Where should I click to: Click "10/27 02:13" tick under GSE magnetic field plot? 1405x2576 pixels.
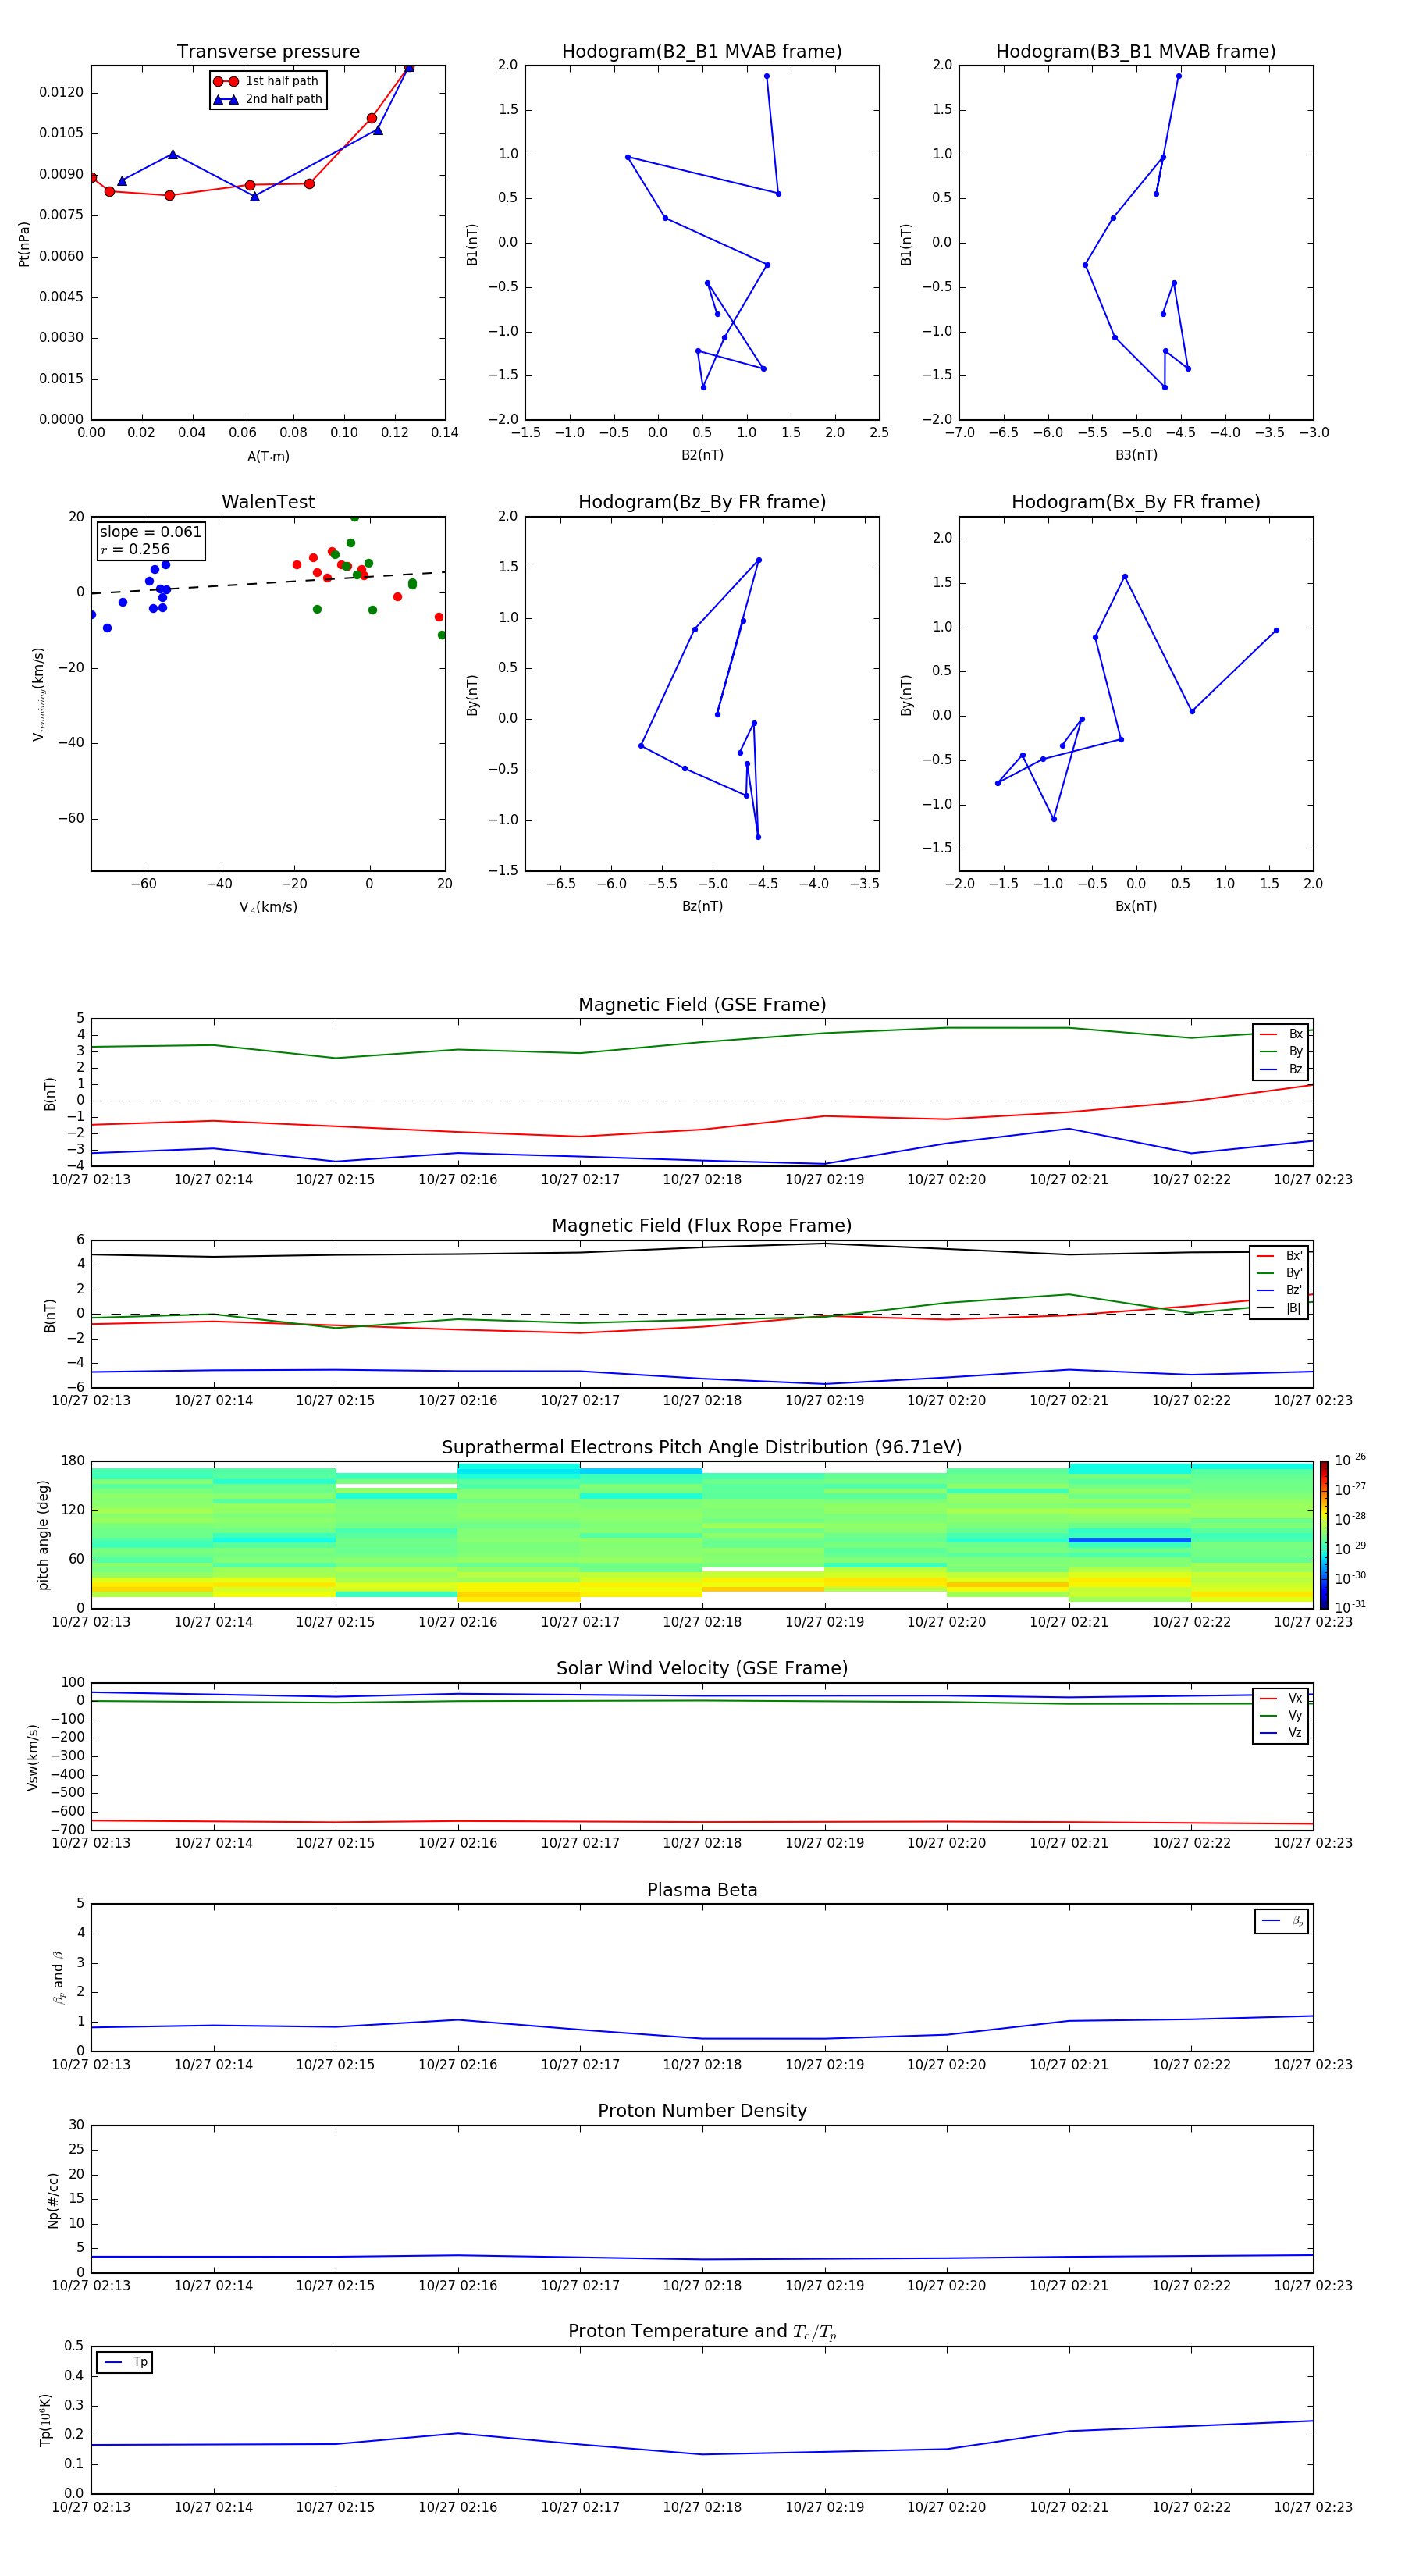[x=91, y=1179]
